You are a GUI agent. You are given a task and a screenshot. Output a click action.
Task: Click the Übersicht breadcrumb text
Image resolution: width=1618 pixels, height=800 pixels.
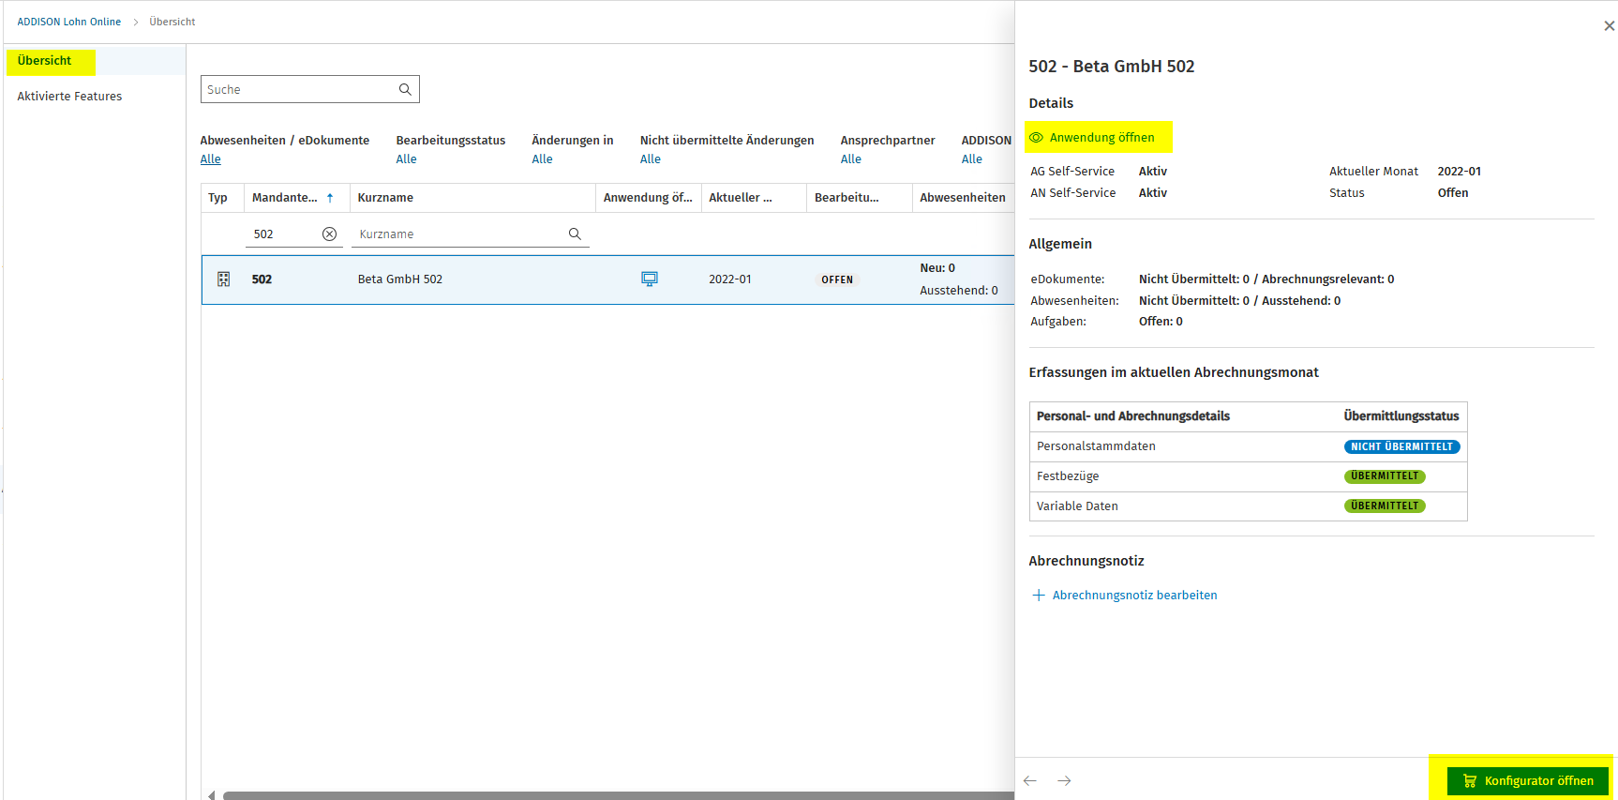coord(172,22)
